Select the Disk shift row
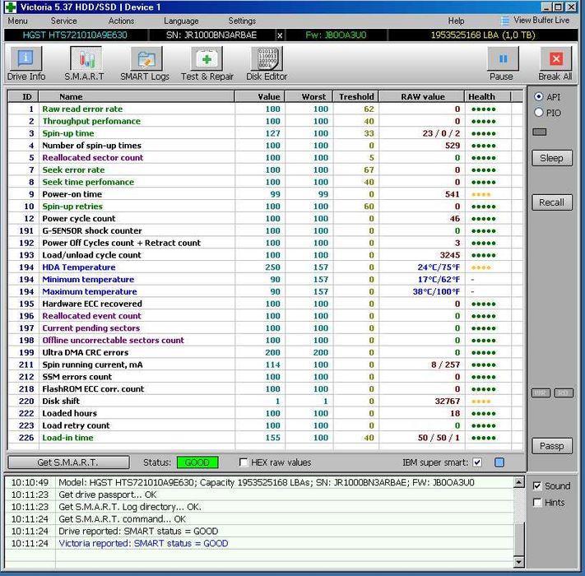This screenshot has width=585, height=576. 265,401
